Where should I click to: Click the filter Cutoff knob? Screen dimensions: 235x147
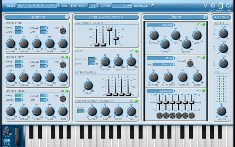click(x=105, y=62)
